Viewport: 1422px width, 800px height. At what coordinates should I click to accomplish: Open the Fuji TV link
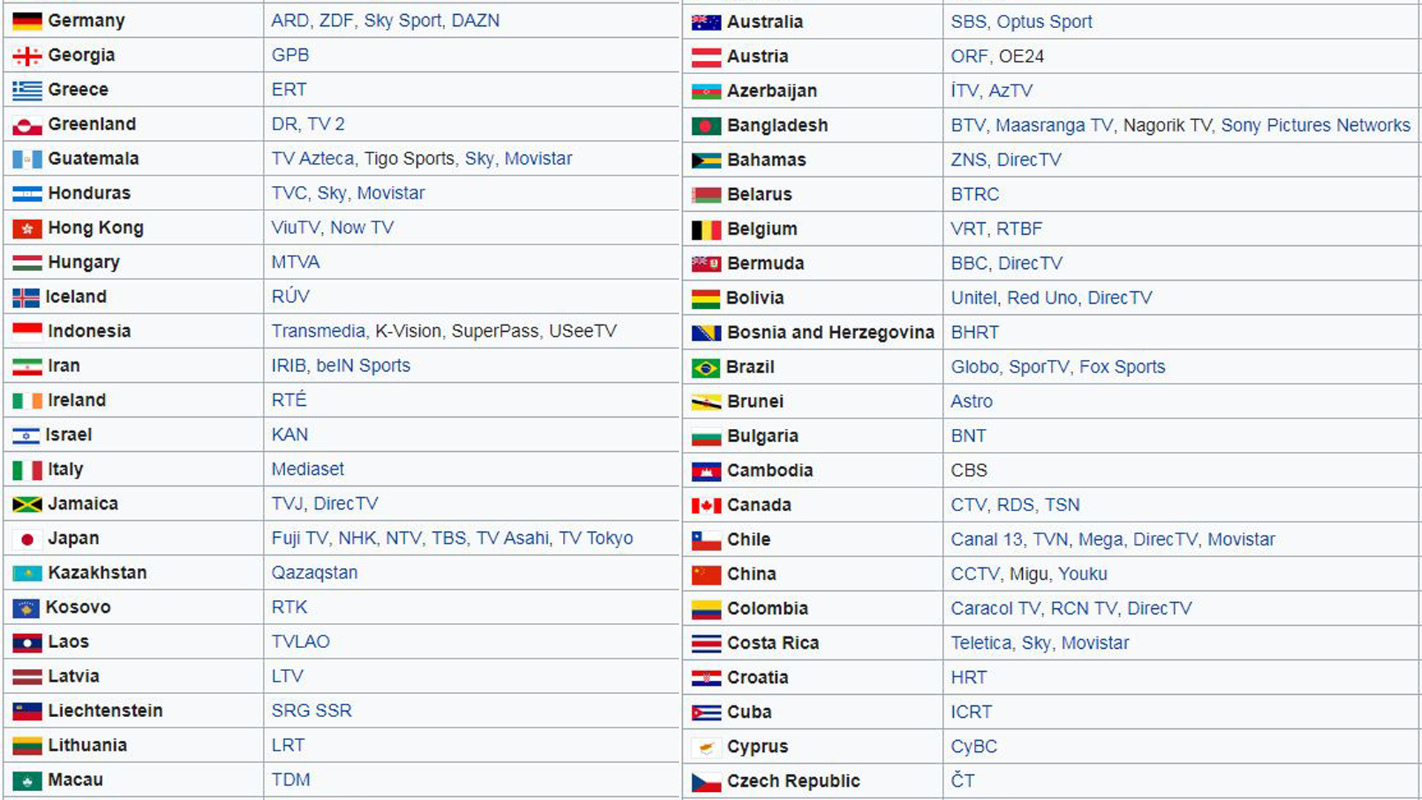299,539
